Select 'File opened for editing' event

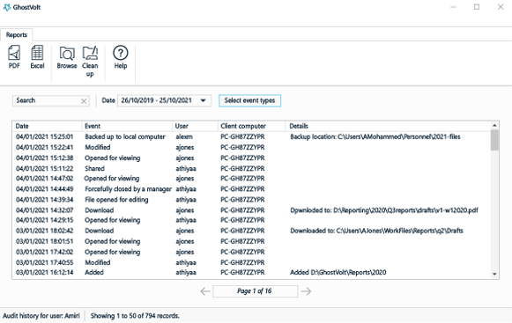[x=116, y=200]
